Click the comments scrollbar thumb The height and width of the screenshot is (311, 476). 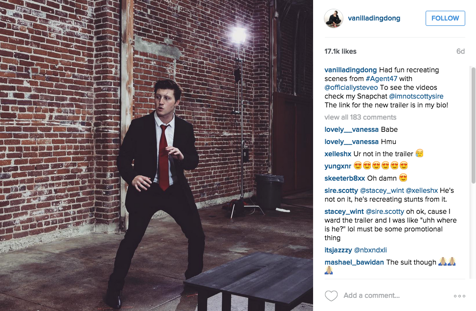(473, 125)
